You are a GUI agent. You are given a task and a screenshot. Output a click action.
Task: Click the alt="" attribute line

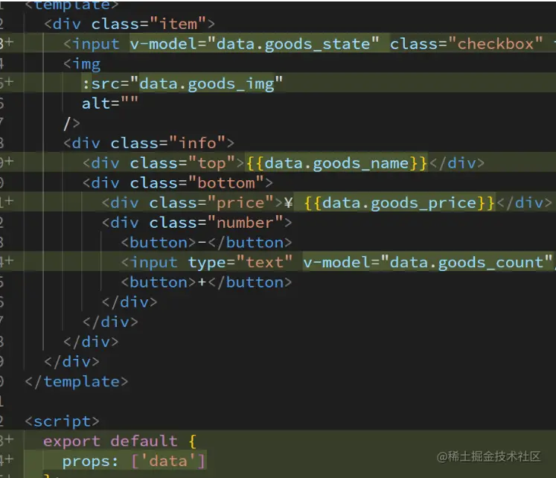(110, 103)
